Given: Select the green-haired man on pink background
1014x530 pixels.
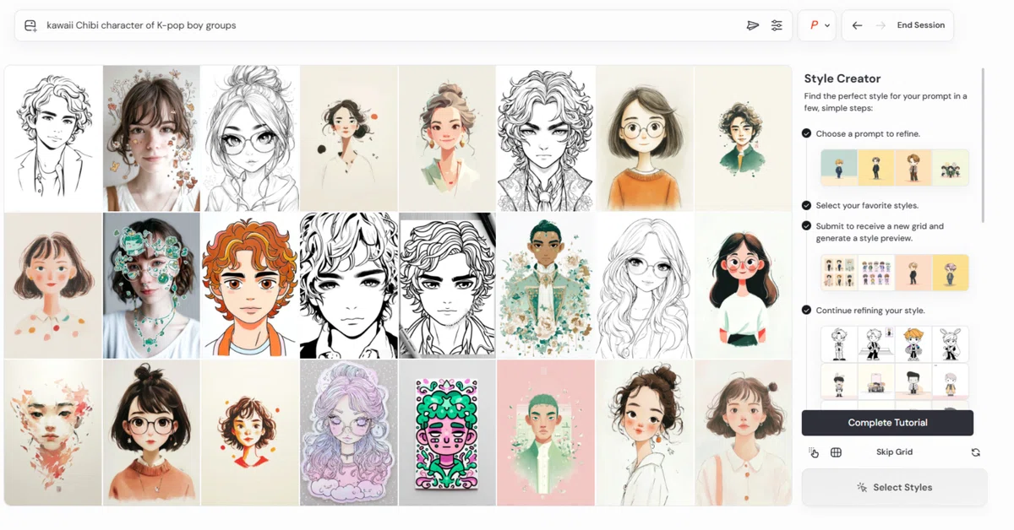Looking at the screenshot, I should [546, 433].
